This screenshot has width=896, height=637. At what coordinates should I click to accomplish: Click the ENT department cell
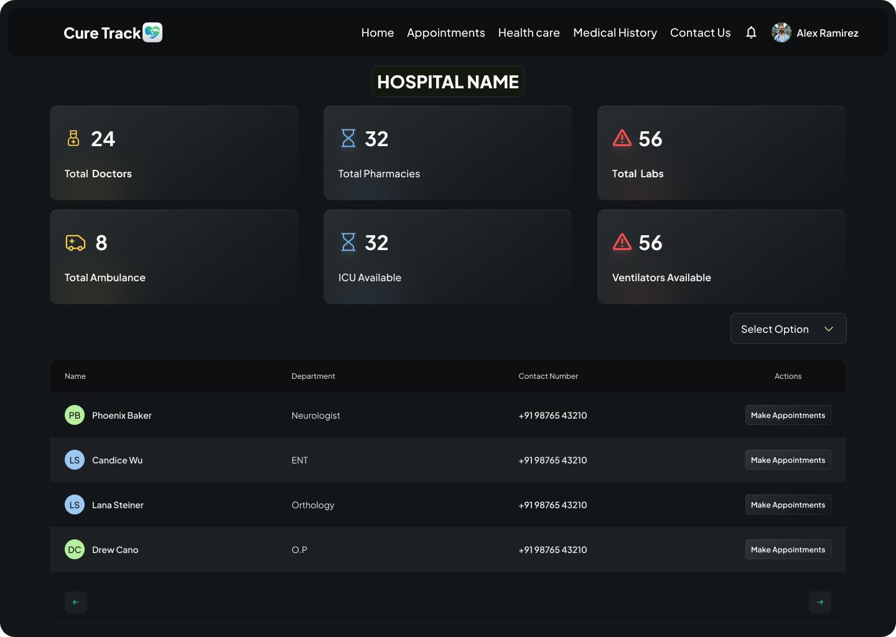click(x=300, y=460)
